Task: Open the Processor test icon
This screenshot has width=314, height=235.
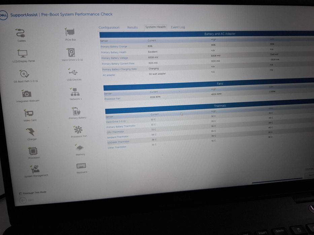Action: point(33,151)
